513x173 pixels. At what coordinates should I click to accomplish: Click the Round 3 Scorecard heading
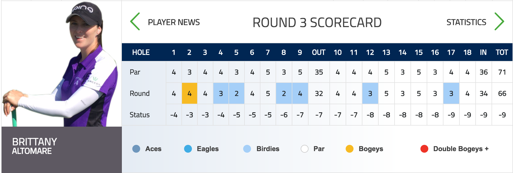[317, 23]
